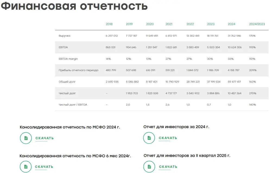Click revenue value 31 762 946
The height and width of the screenshot is (173, 278).
(234, 36)
